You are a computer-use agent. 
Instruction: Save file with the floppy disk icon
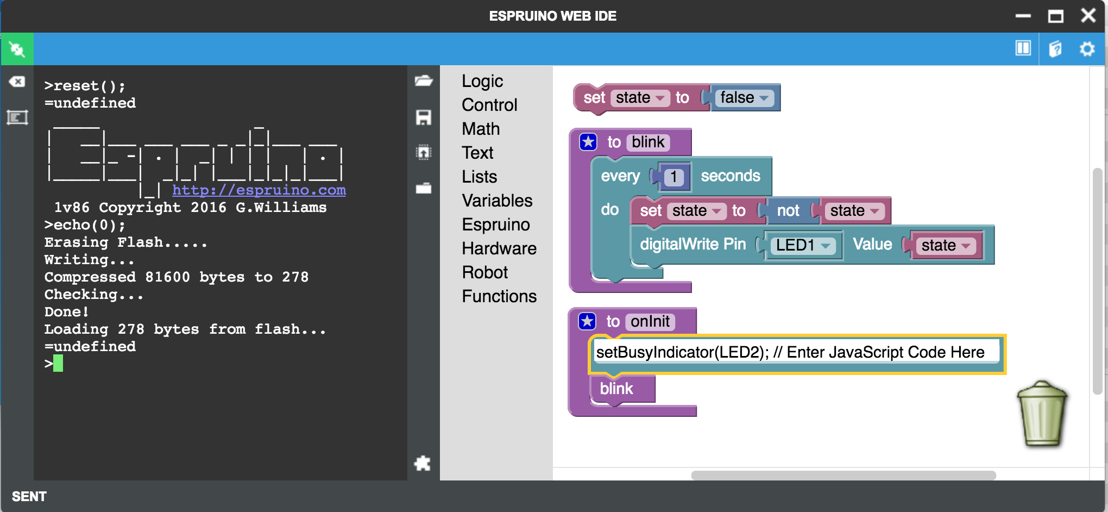coord(424,117)
